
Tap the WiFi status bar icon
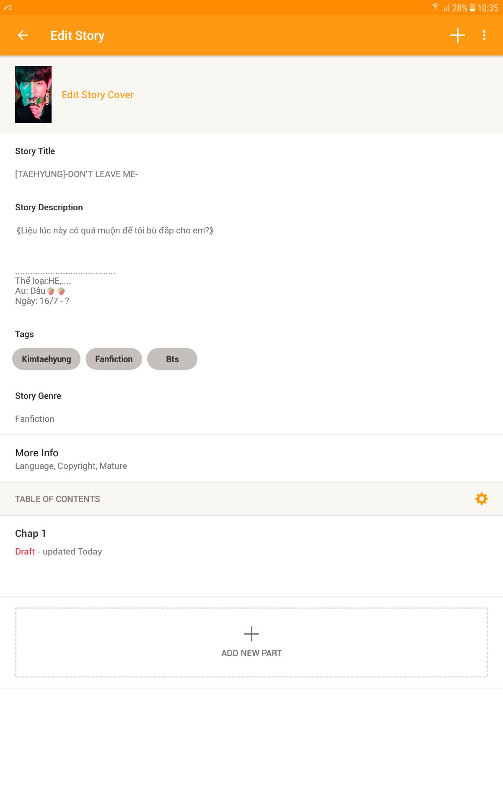[436, 8]
